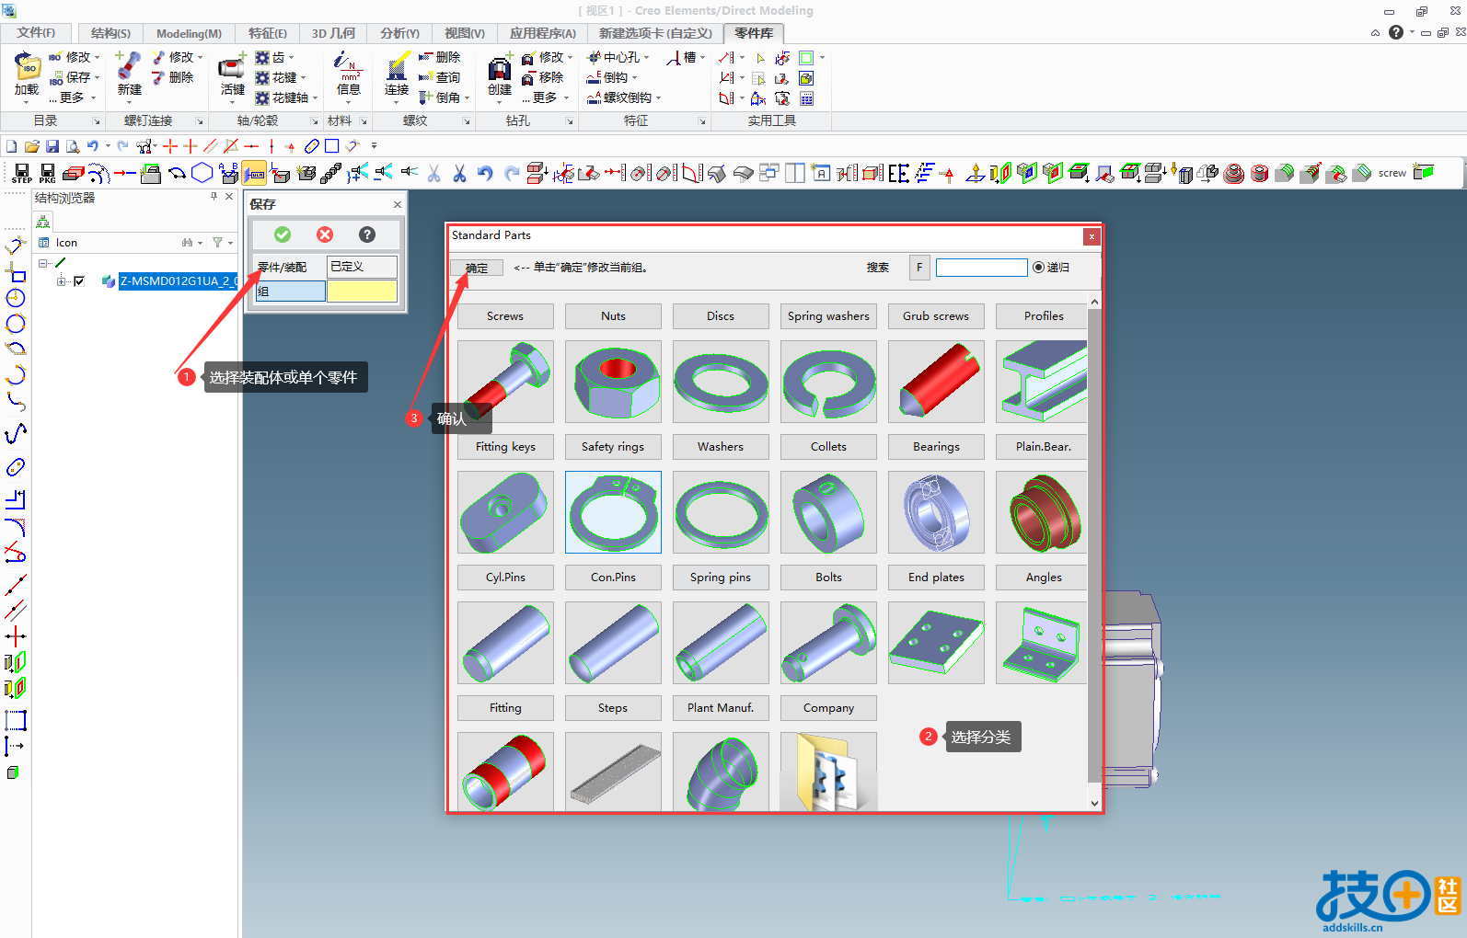Click the Plant Manuf. category button
This screenshot has width=1467, height=938.
(721, 708)
